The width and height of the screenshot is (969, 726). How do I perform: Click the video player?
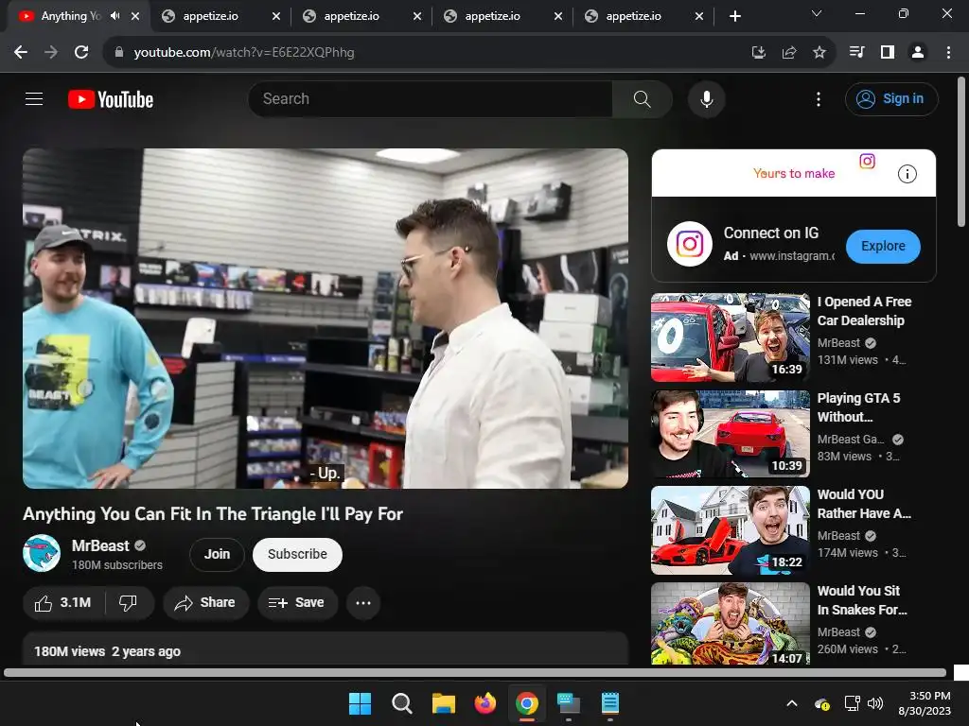326,319
